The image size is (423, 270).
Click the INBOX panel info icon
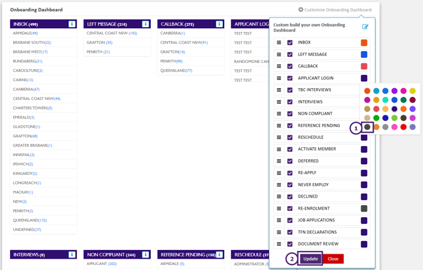pos(72,24)
